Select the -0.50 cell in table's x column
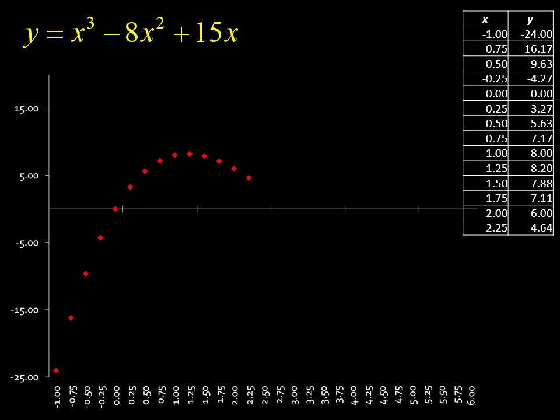Image resolution: width=560 pixels, height=420 pixels. coord(485,64)
